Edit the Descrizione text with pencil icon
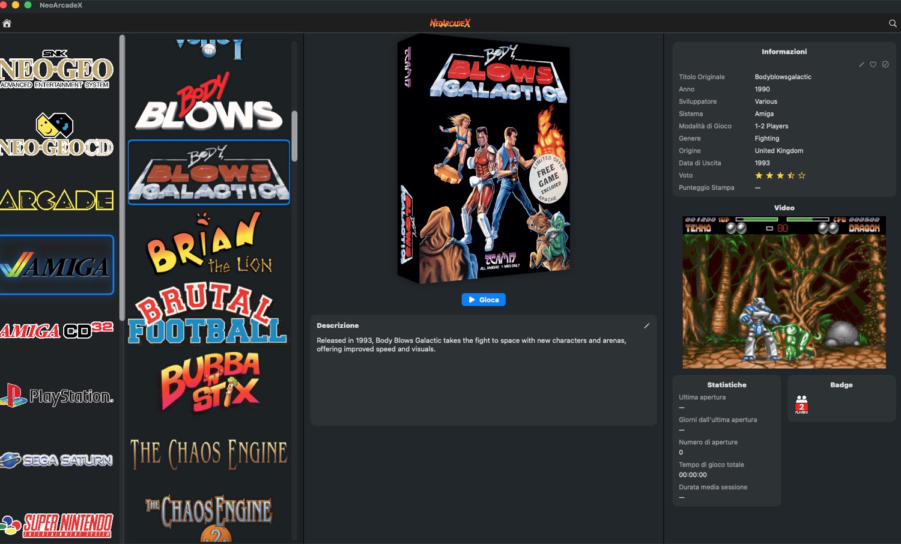Screen dimensions: 901x544 pyautogui.click(x=647, y=325)
